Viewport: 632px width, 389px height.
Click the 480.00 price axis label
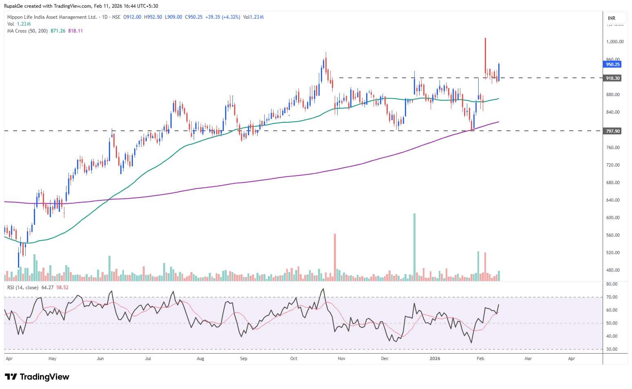[613, 270]
